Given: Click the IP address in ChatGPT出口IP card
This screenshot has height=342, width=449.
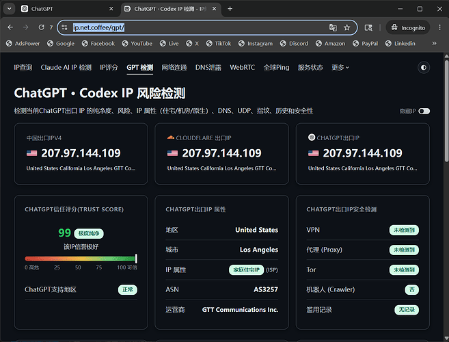Looking at the screenshot, I should 362,153.
